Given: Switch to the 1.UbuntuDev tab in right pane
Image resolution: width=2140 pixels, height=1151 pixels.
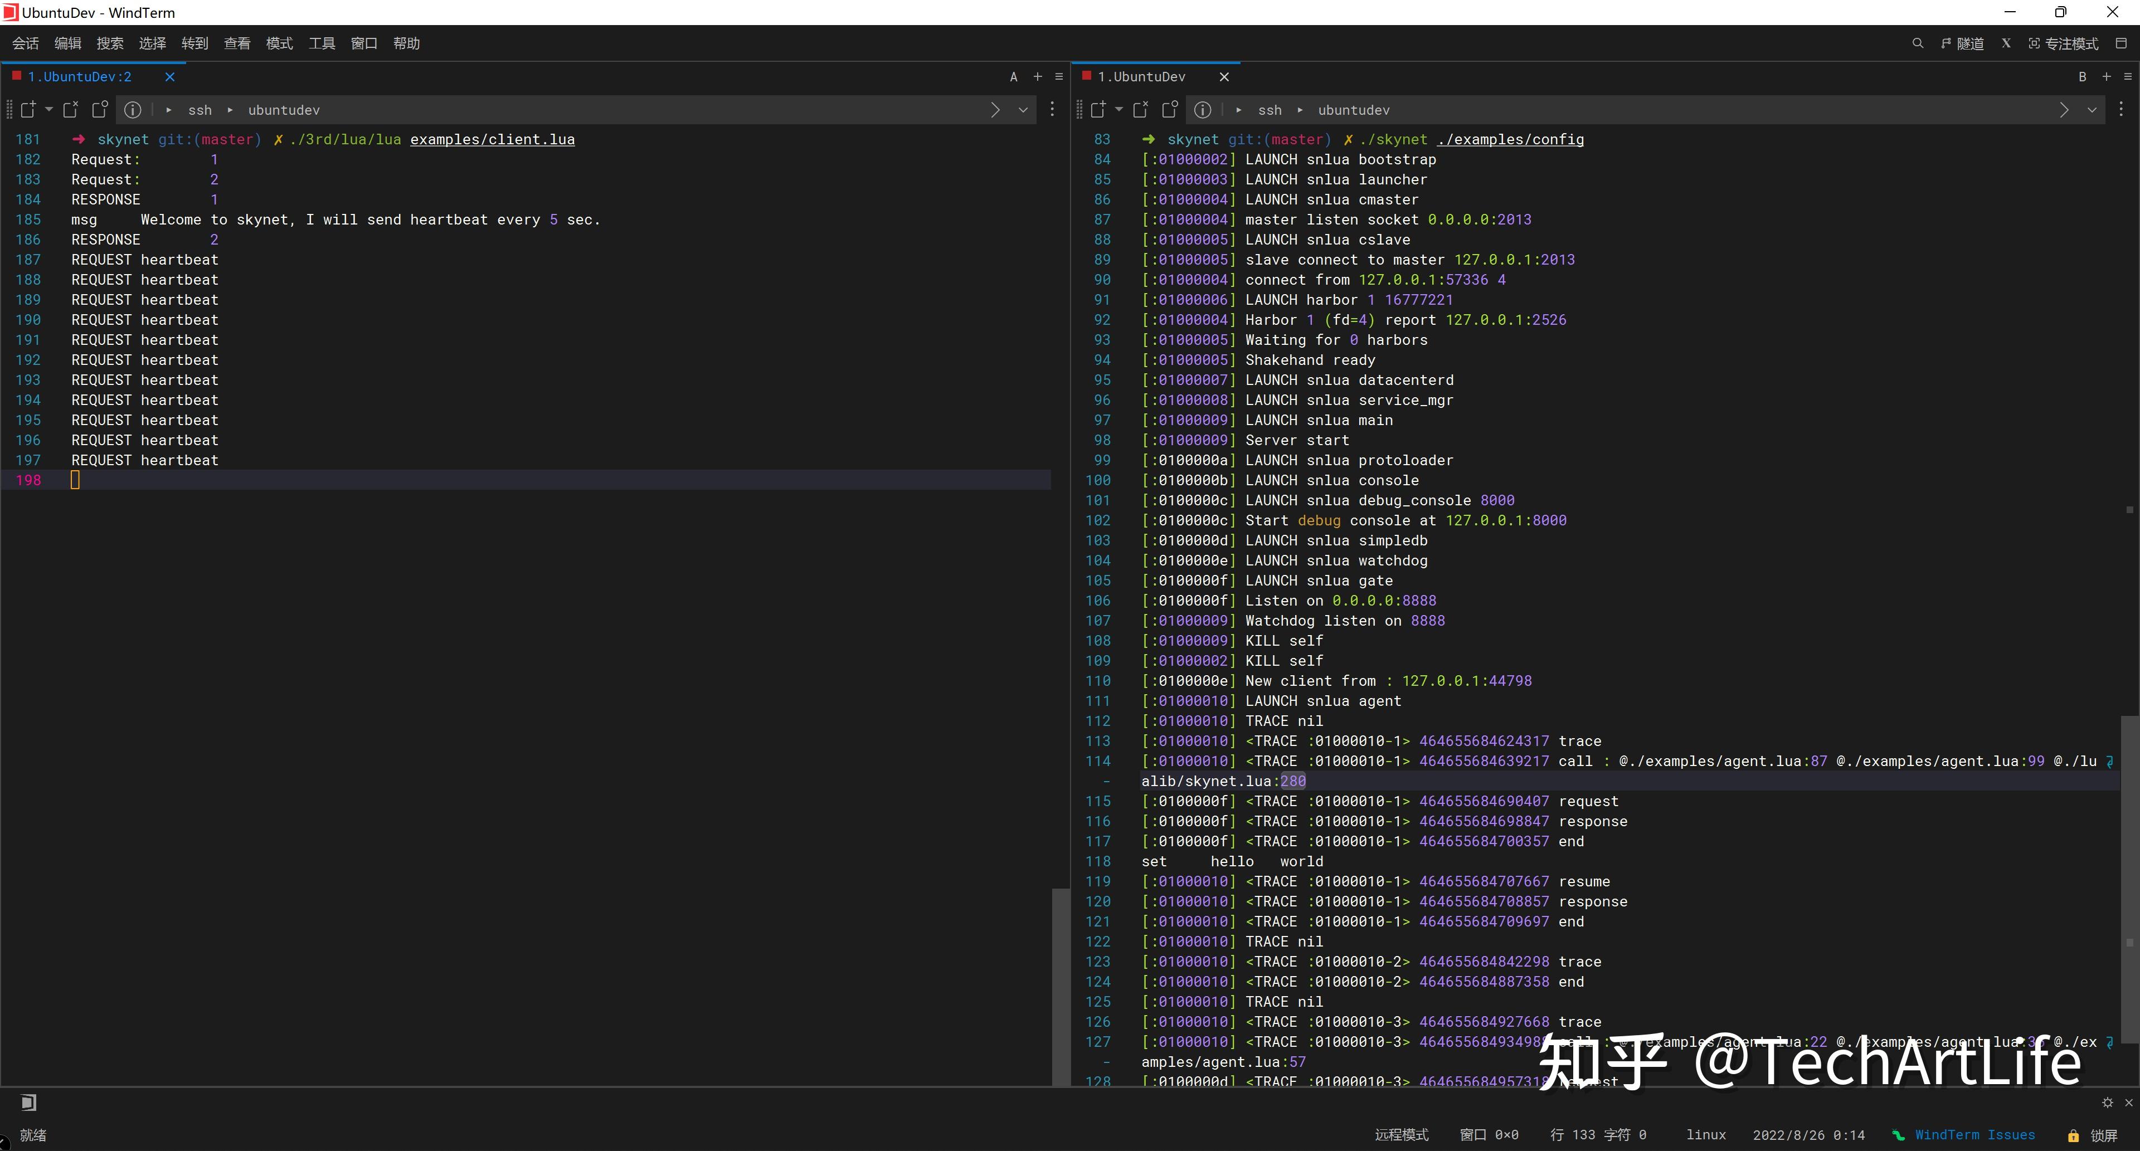Looking at the screenshot, I should (x=1141, y=76).
